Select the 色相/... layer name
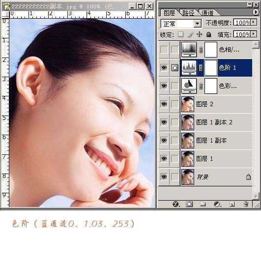This screenshot has width=261, height=266. coord(229,50)
